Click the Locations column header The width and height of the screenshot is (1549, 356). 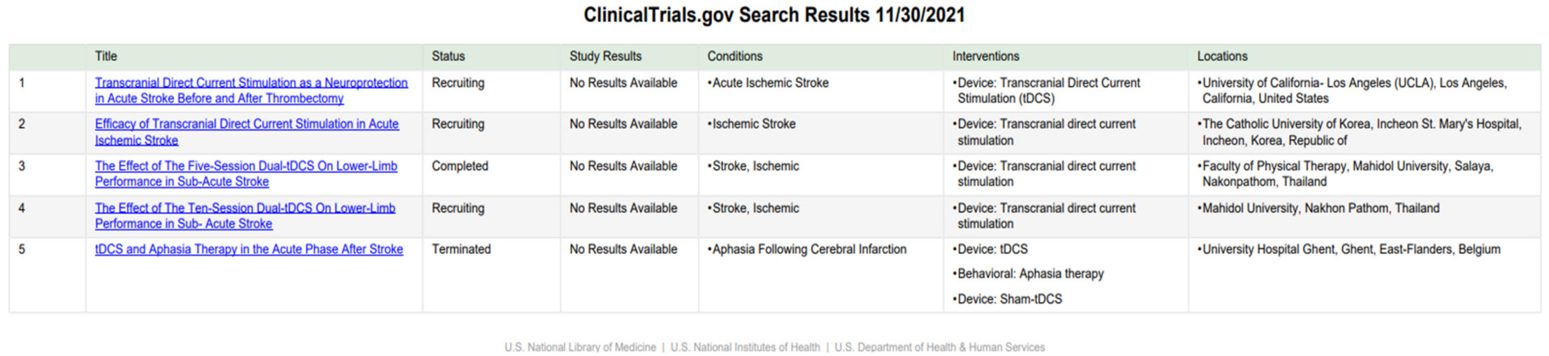tap(1222, 56)
